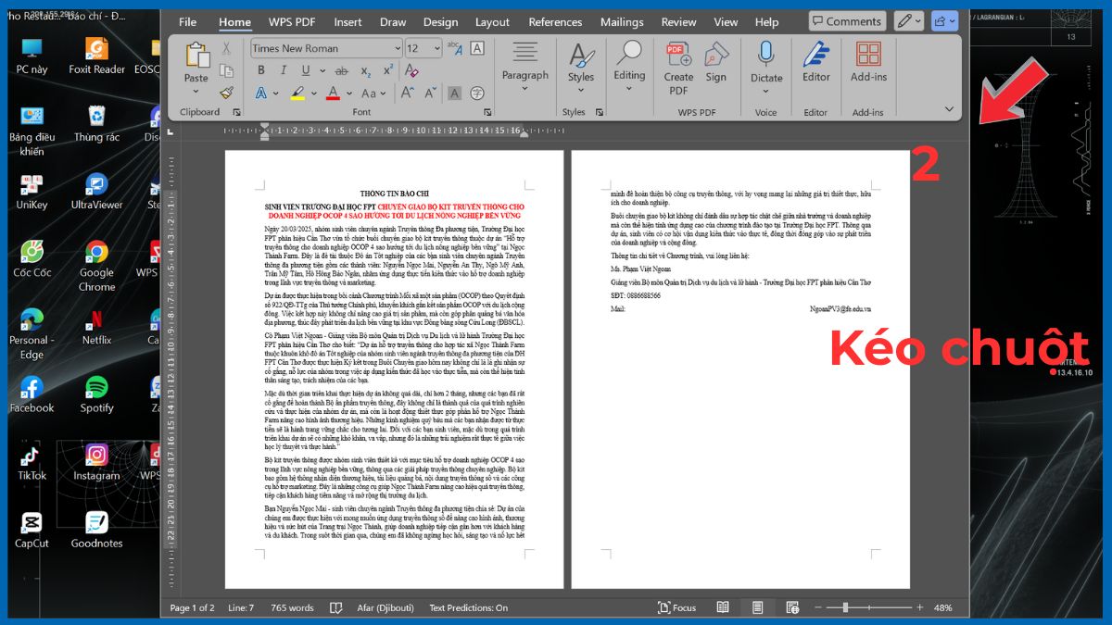Toggle Italic formatting
The image size is (1112, 625).
click(283, 70)
